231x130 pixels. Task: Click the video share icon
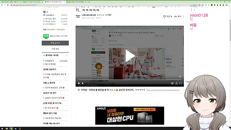[176, 83]
